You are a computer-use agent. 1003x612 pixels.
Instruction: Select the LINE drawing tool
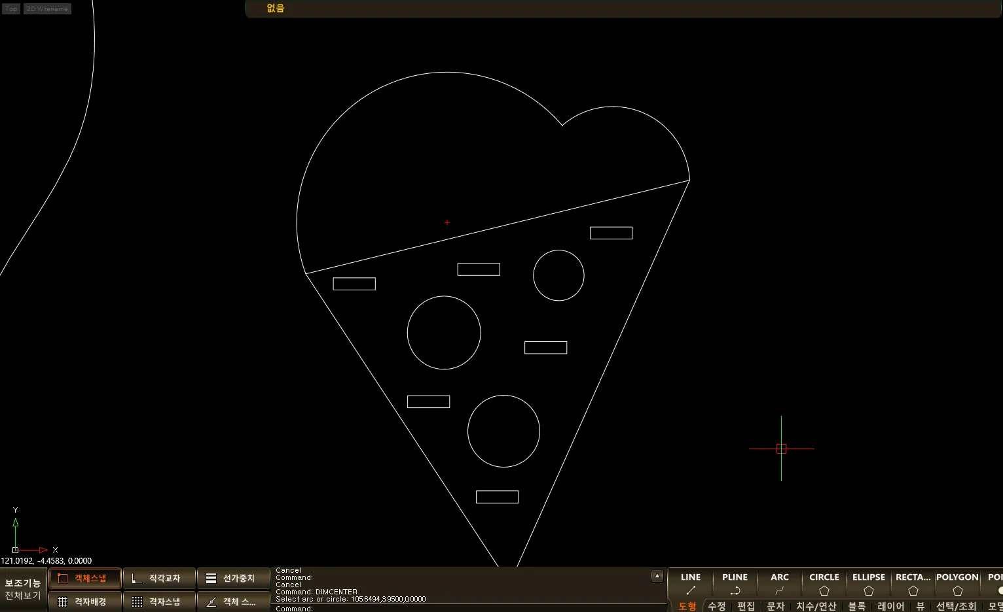(x=691, y=583)
